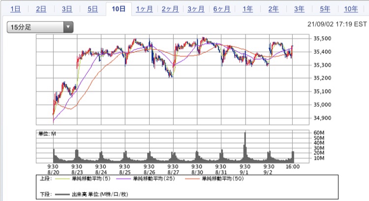This screenshot has width=369, height=201.
Task: Click the 単純移動平均(5) legend entry
Action: coord(91,179)
